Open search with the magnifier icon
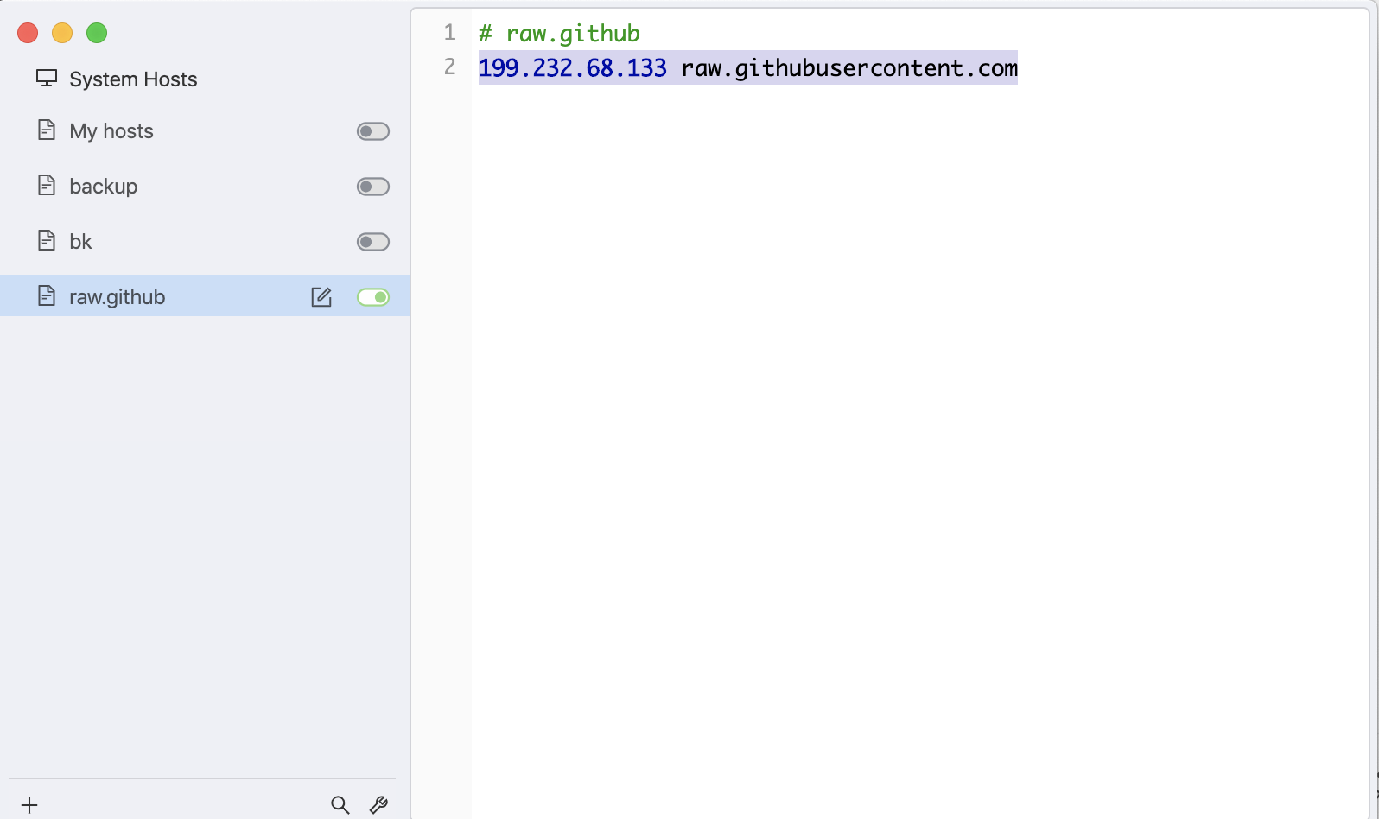Image resolution: width=1379 pixels, height=819 pixels. point(340,805)
